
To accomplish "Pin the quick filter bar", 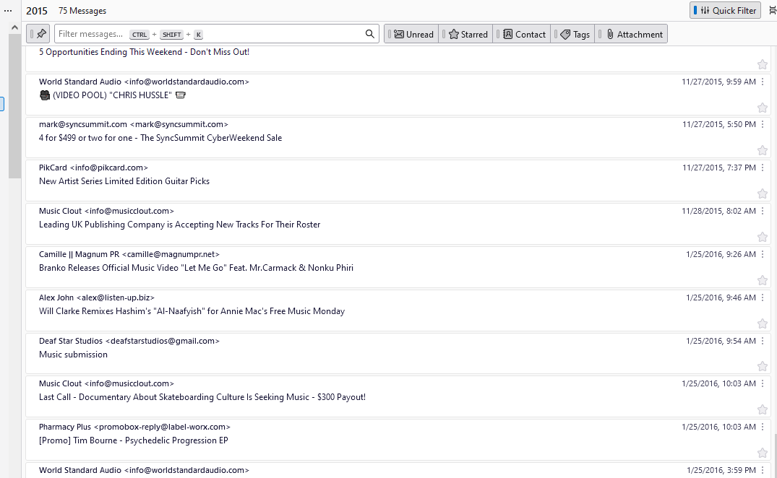I will (38, 34).
